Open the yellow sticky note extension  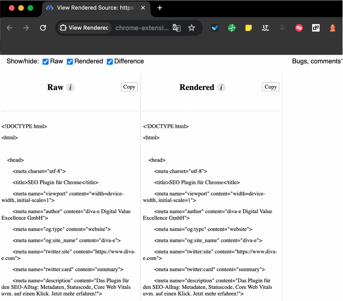(249, 28)
